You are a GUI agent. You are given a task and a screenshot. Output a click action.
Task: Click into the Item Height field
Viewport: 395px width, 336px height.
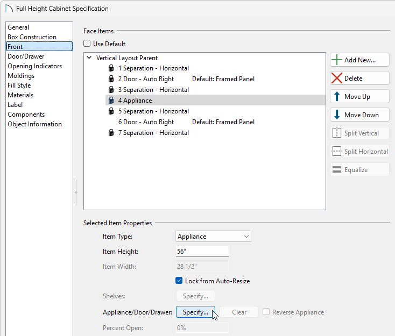tap(202, 252)
